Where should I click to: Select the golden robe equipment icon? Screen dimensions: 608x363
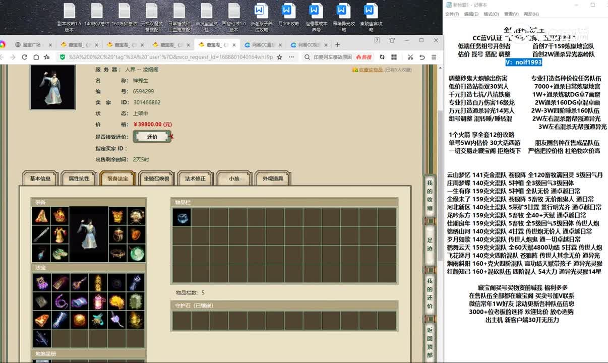pyautogui.click(x=59, y=234)
